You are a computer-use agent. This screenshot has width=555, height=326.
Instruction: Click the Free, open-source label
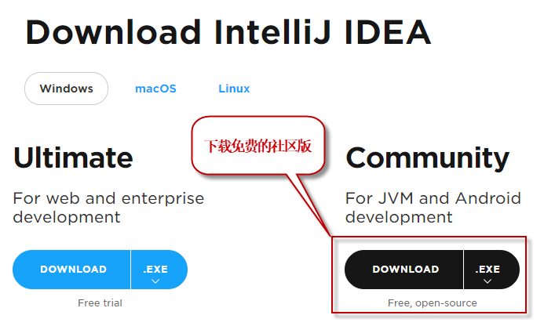coord(433,303)
